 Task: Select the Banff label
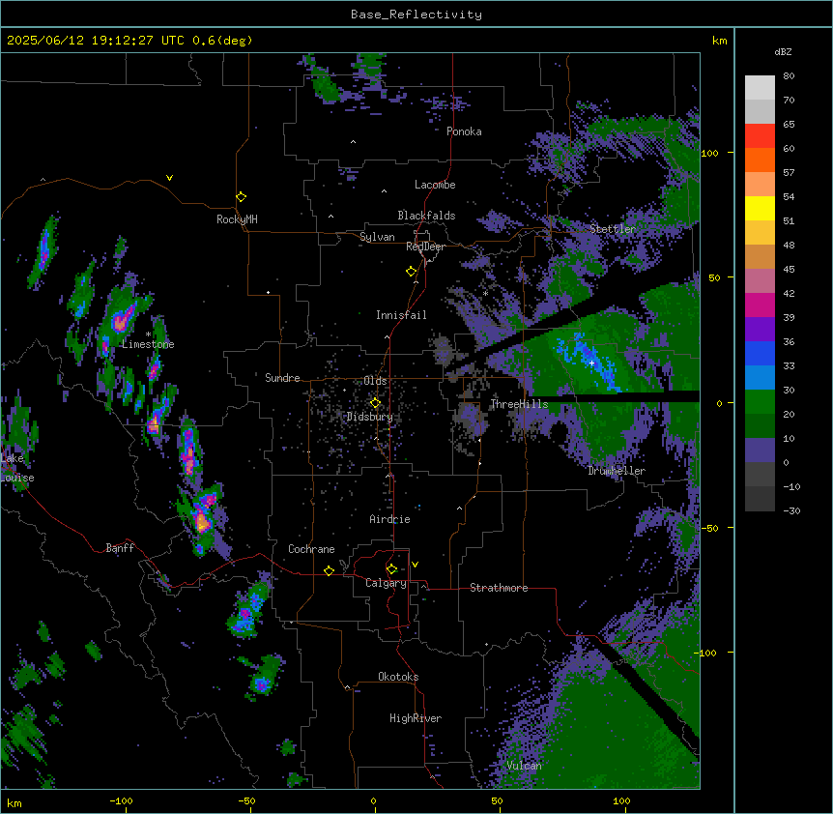120,548
